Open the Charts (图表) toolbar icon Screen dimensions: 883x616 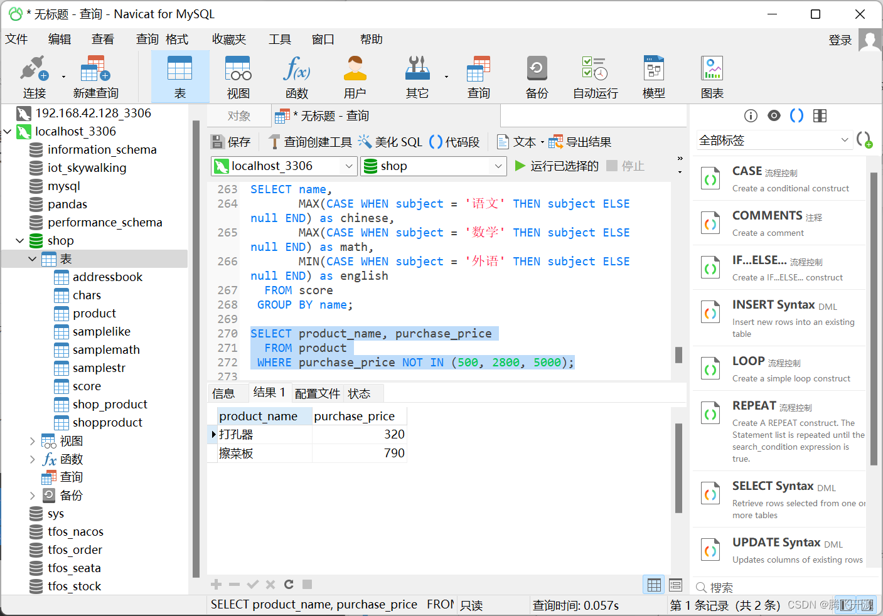(712, 77)
